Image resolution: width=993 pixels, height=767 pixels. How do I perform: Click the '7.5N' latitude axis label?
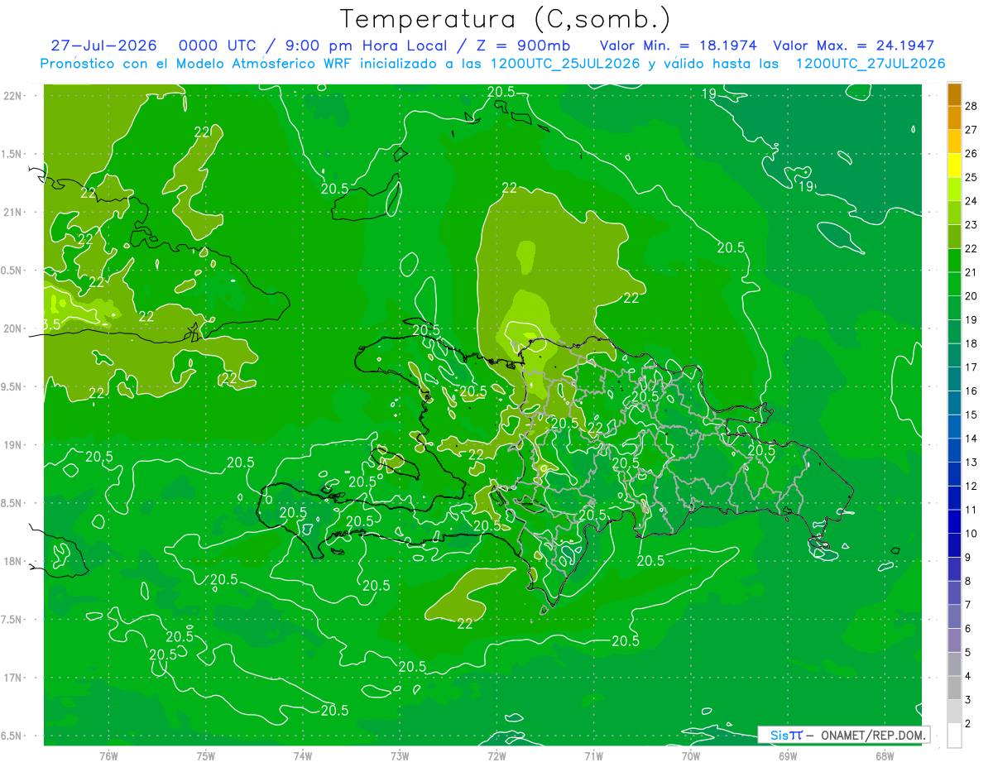coord(12,620)
